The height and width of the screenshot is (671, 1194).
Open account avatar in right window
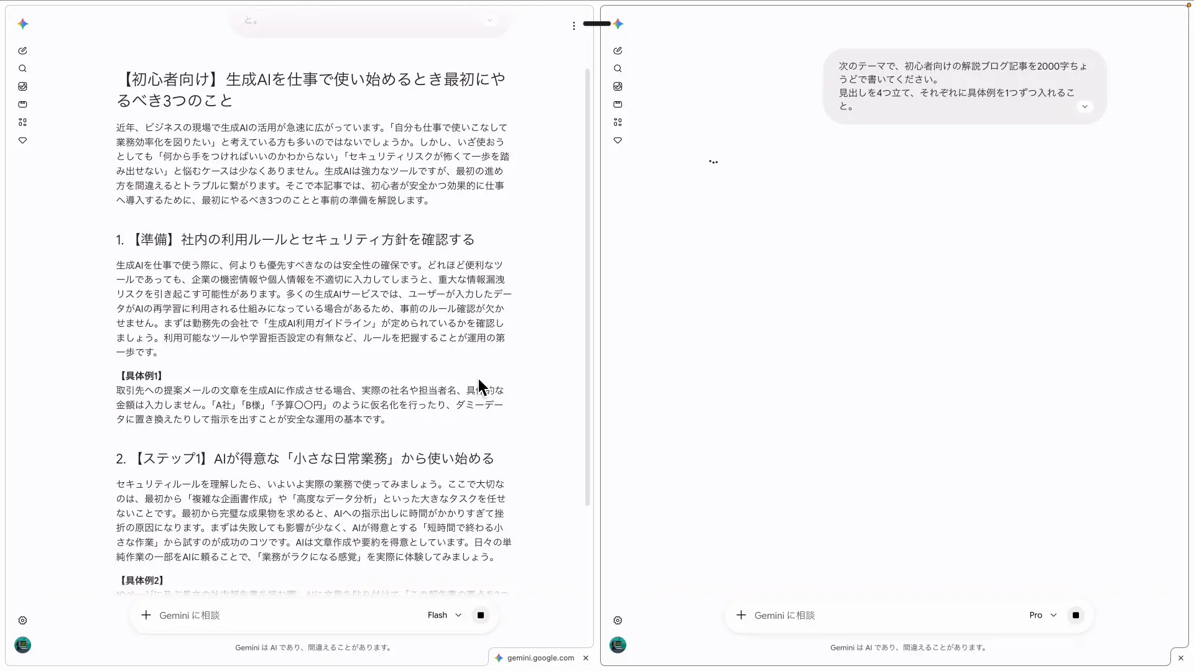618,645
